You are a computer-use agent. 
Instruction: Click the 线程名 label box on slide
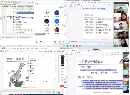click(x=94, y=73)
